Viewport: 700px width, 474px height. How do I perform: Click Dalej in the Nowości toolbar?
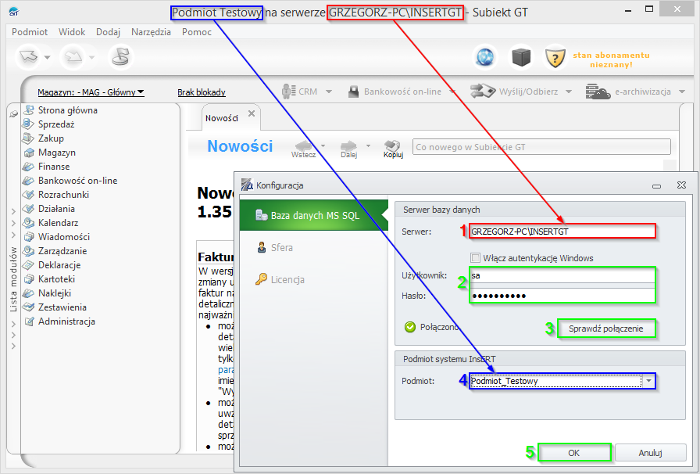click(348, 150)
